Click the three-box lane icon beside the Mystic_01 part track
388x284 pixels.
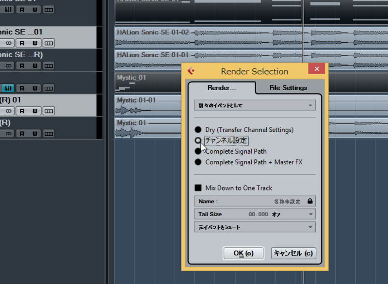(x=48, y=88)
